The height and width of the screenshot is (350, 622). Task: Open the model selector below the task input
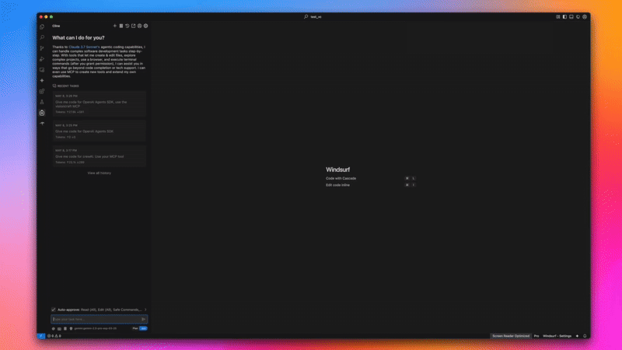click(95, 328)
